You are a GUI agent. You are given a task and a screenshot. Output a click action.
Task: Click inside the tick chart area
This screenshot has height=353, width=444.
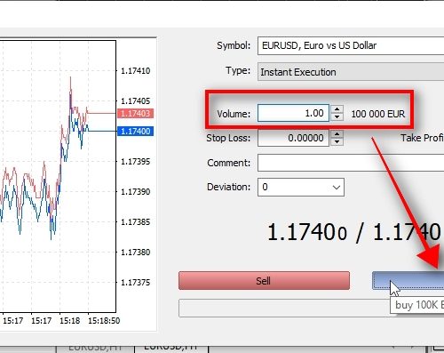[58, 176]
